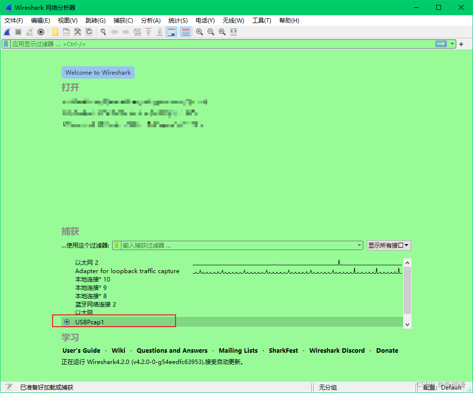Open the 编辑(E) menu
This screenshot has width=473, height=393.
pyautogui.click(x=40, y=21)
